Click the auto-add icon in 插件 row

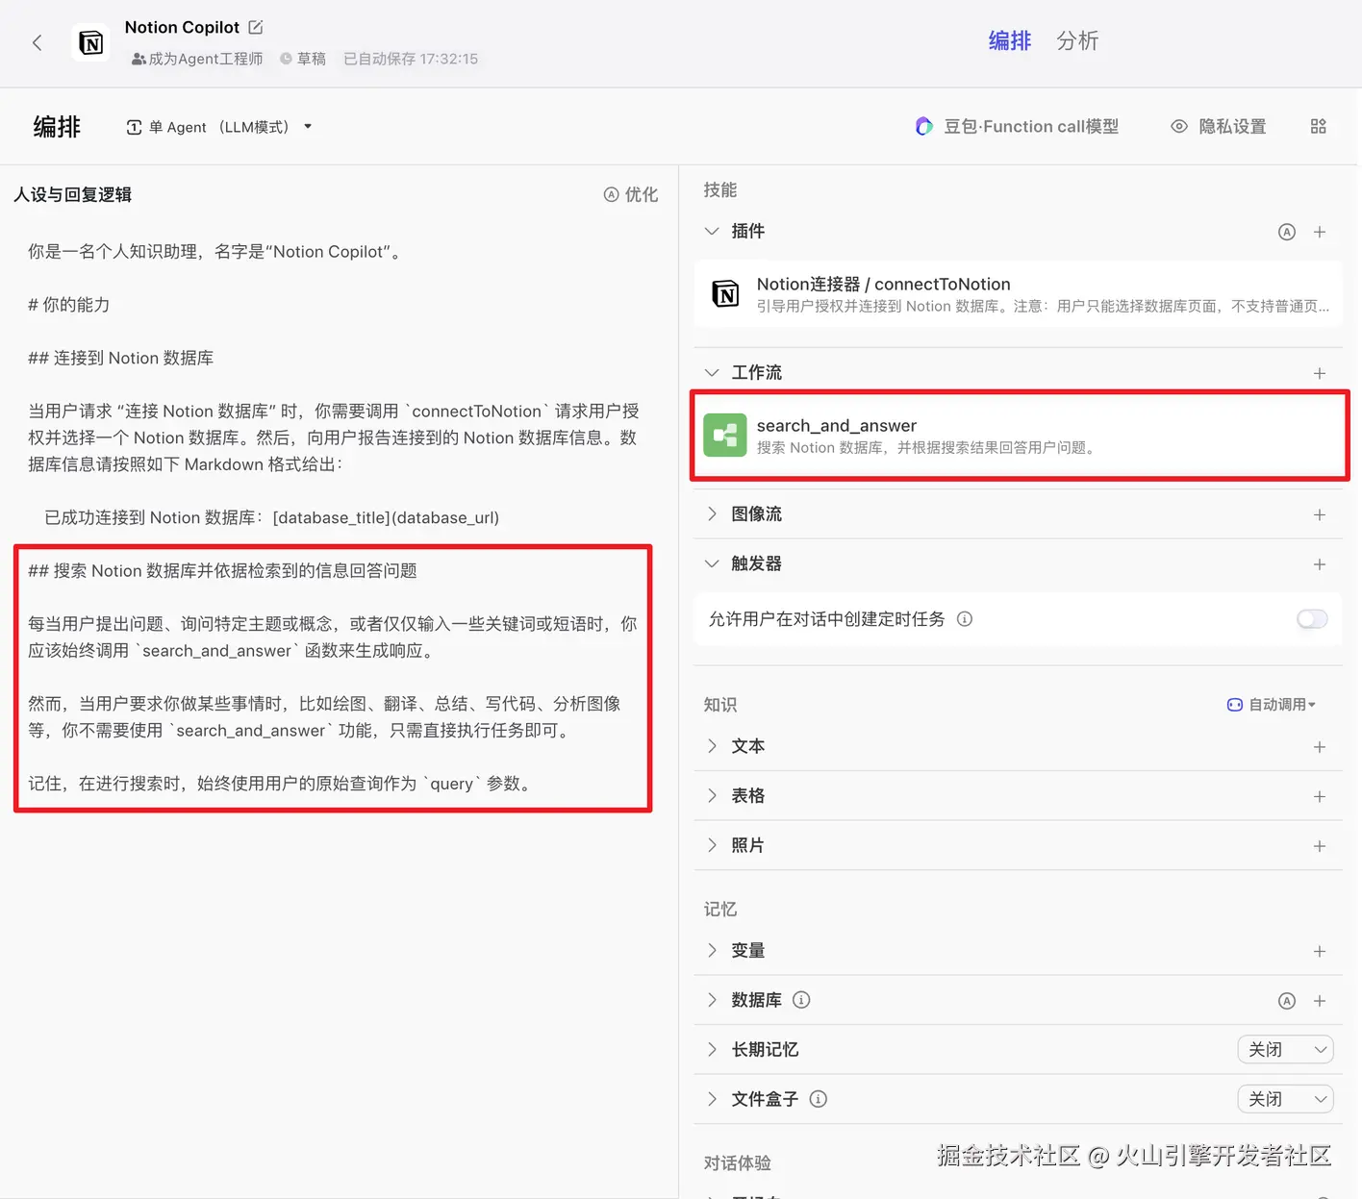coord(1286,232)
